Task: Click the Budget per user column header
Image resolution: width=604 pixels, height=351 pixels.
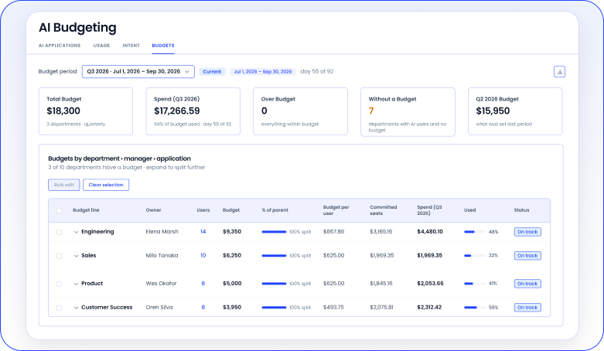Action: click(x=336, y=210)
